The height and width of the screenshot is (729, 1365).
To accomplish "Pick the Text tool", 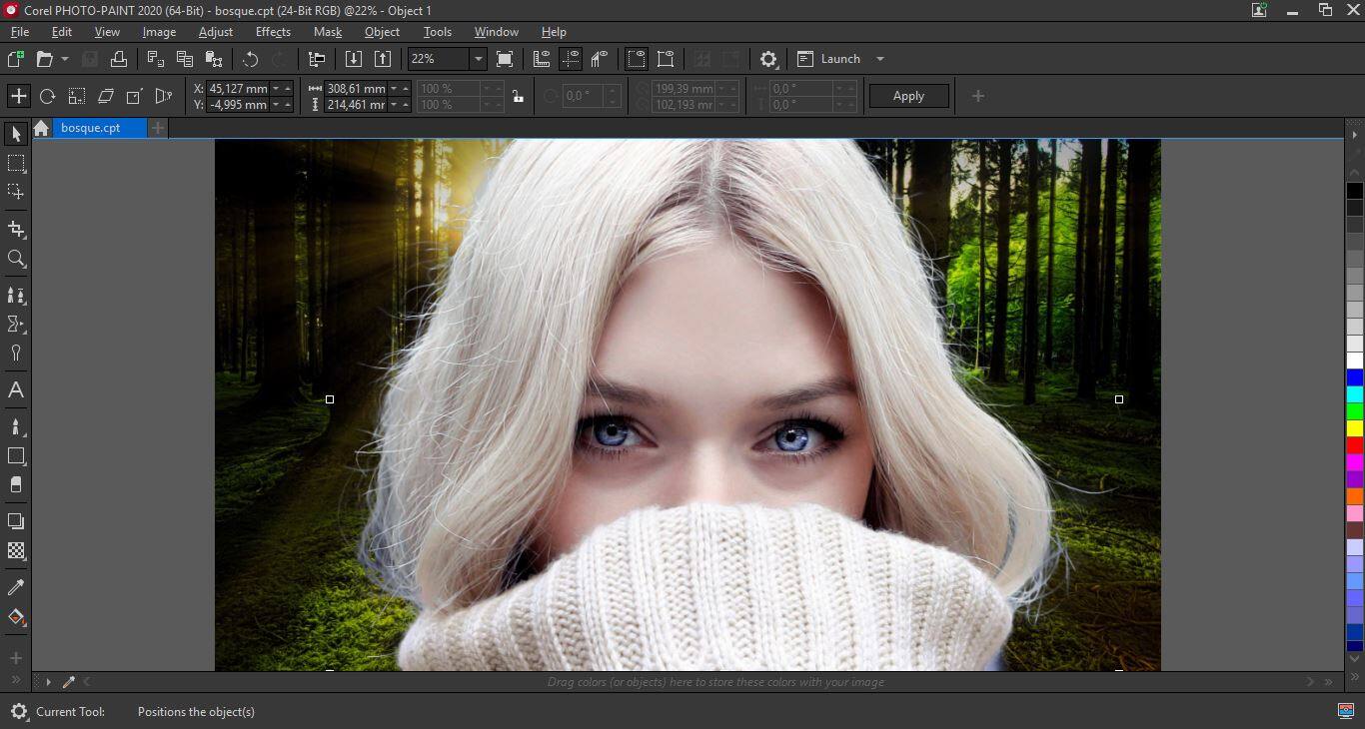I will (16, 390).
